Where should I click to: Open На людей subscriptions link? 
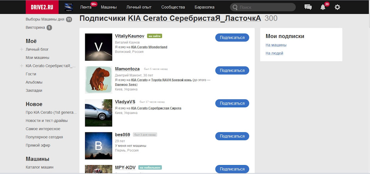pyautogui.click(x=274, y=53)
